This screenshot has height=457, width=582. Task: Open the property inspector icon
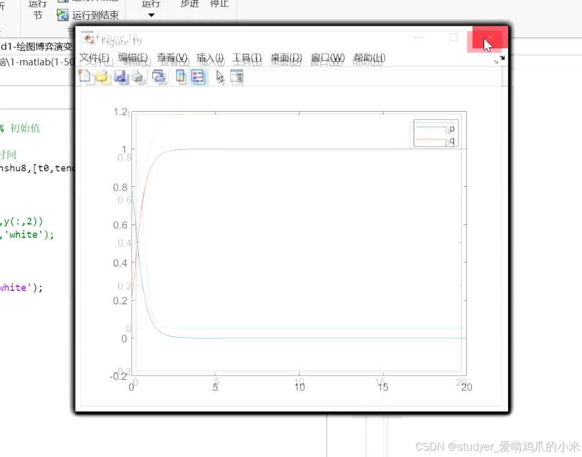pos(237,77)
